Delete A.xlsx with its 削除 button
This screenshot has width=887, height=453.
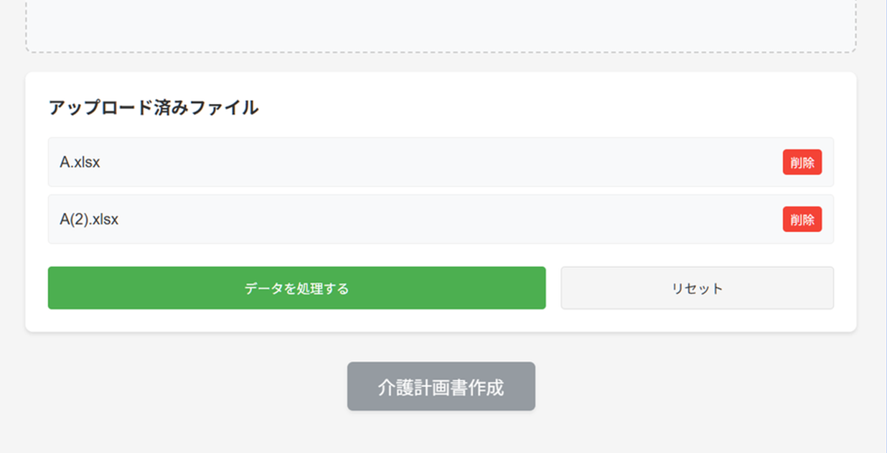click(x=802, y=162)
